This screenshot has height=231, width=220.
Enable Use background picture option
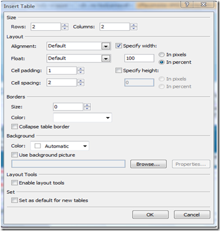coord(14,155)
